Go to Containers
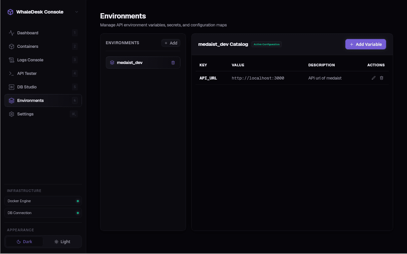Screen dimensions: 407x254 (43, 47)
